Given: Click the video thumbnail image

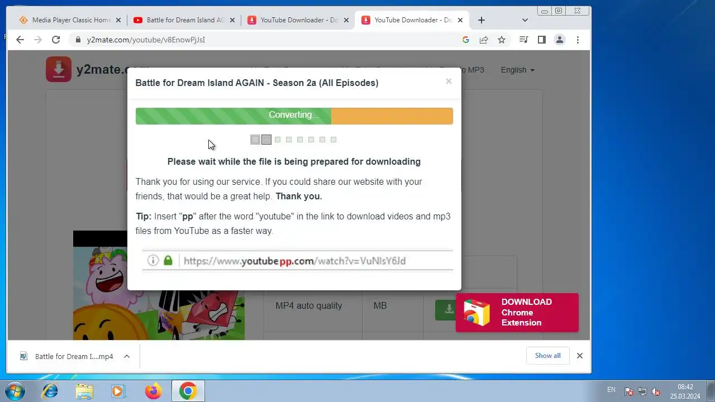Looking at the screenshot, I should pos(159,285).
